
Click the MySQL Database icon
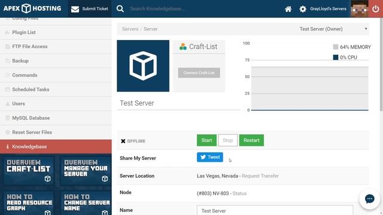(7, 118)
